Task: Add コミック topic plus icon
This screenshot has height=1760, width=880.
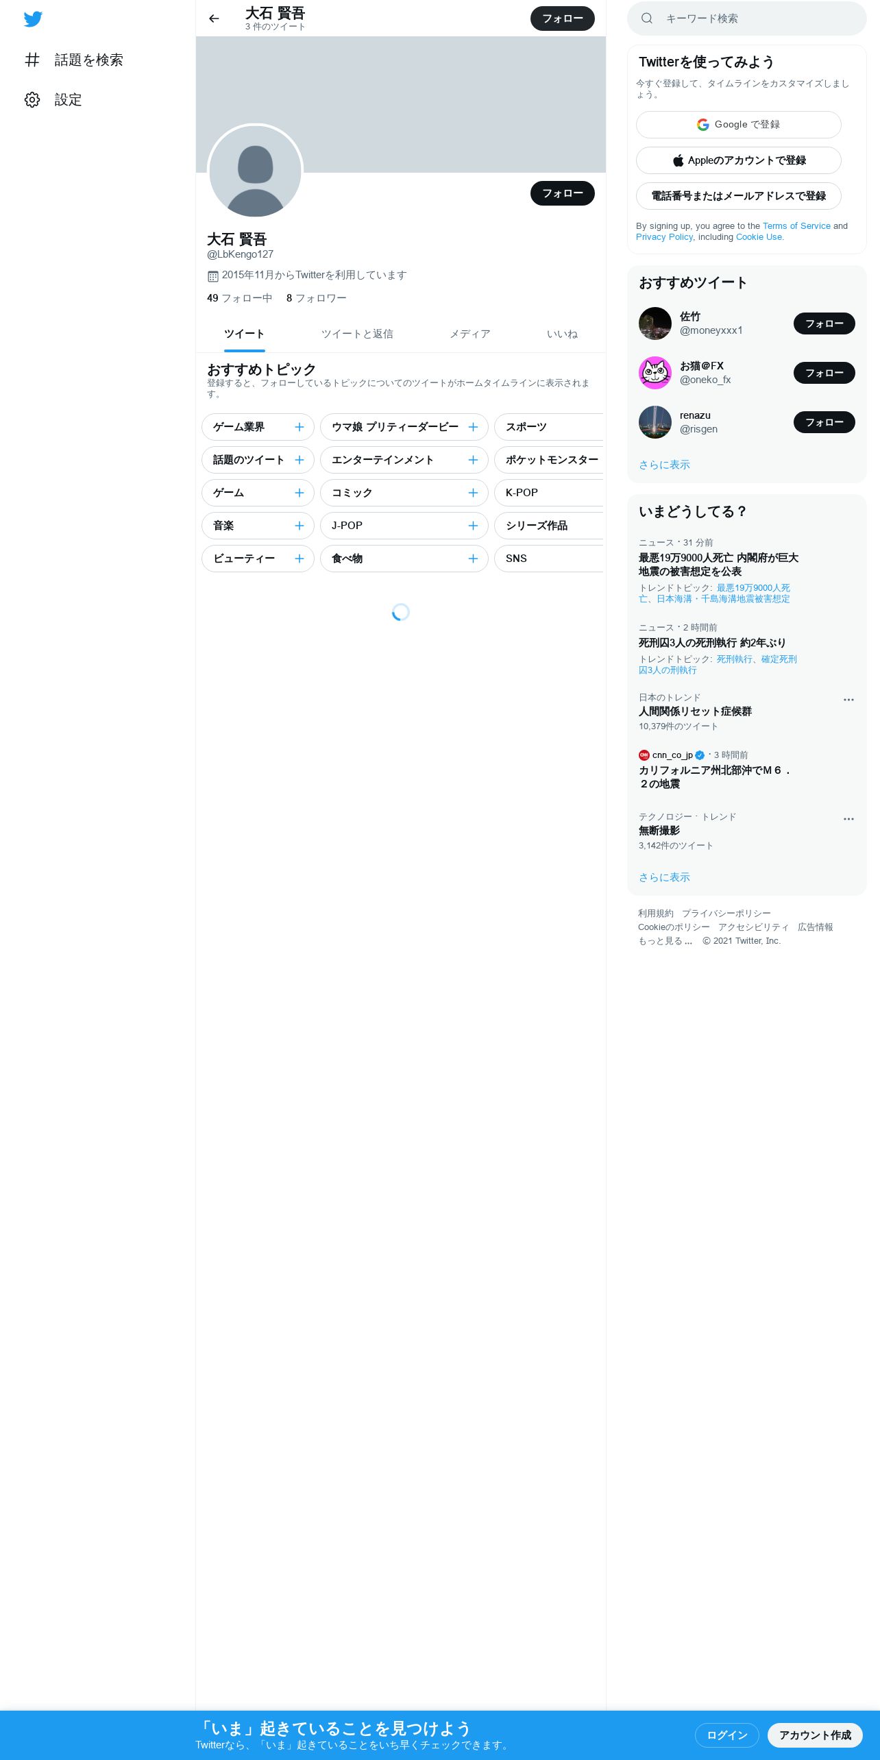Action: [x=473, y=493]
